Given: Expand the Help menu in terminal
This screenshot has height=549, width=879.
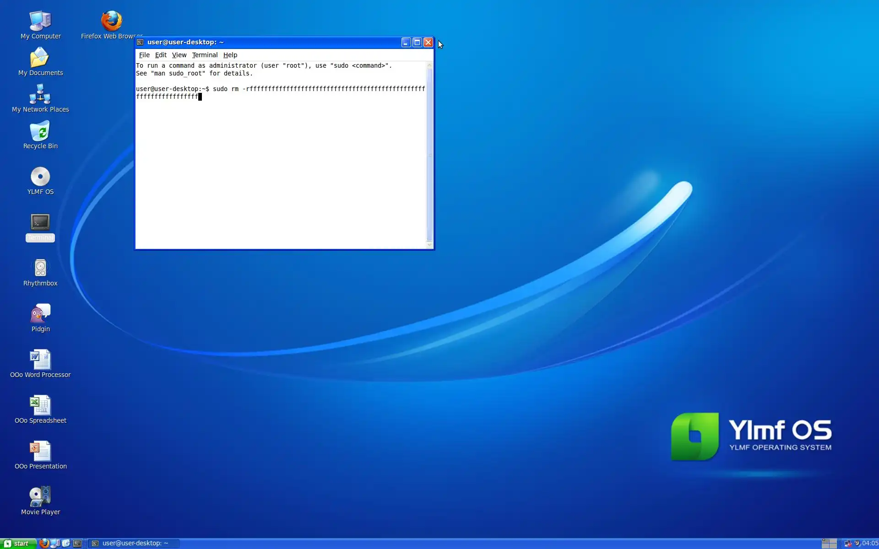Looking at the screenshot, I should point(230,55).
